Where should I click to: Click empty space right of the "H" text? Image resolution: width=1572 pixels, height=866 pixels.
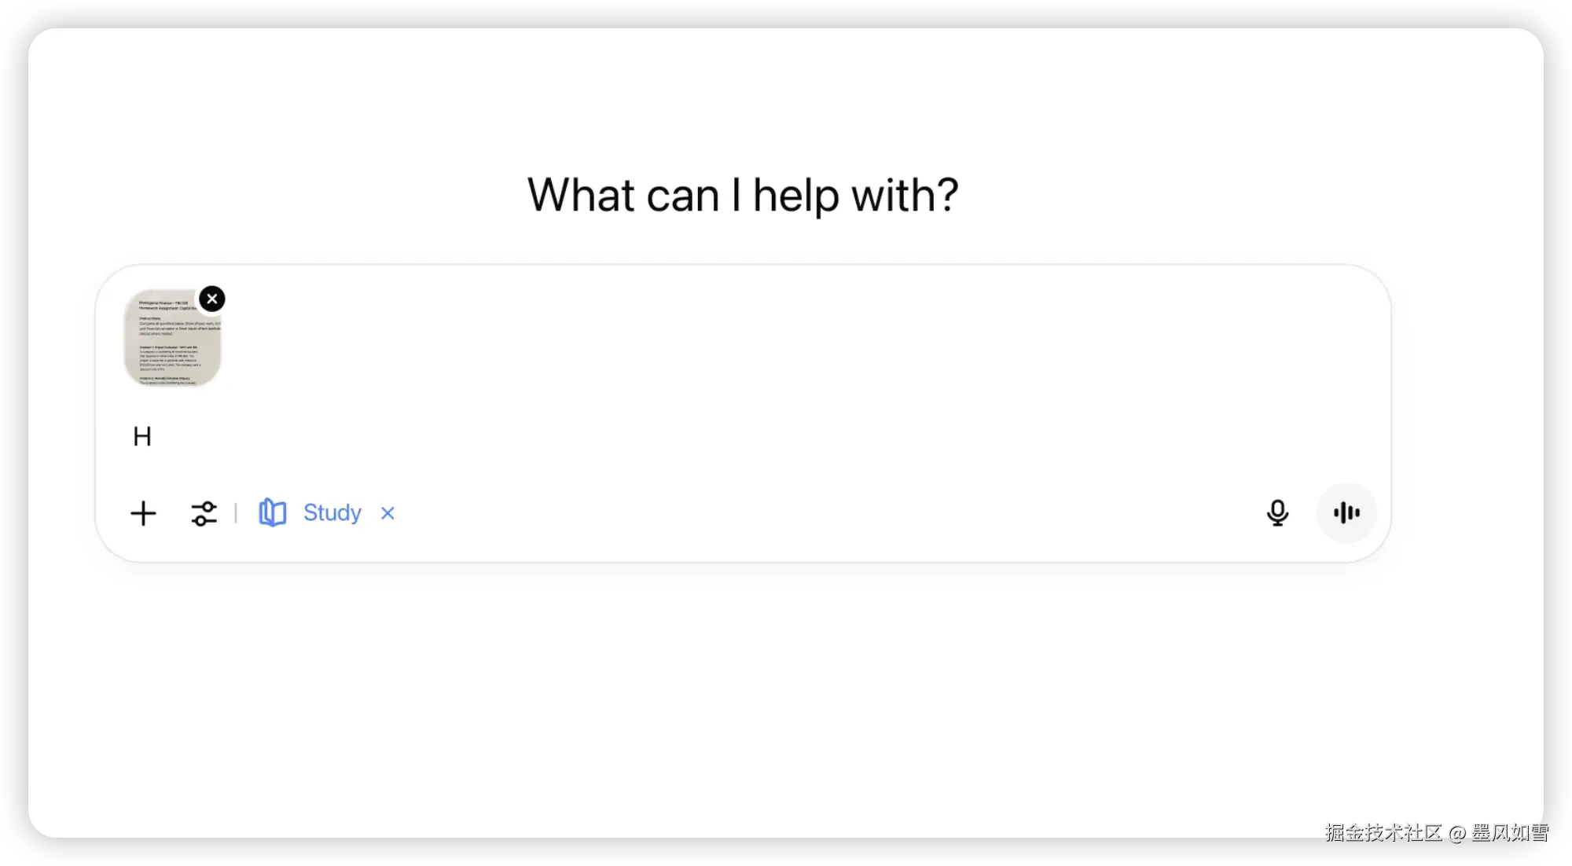coord(707,436)
